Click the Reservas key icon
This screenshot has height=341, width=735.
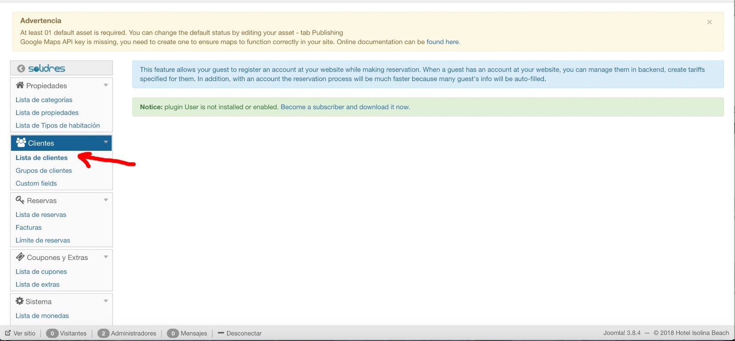(20, 200)
